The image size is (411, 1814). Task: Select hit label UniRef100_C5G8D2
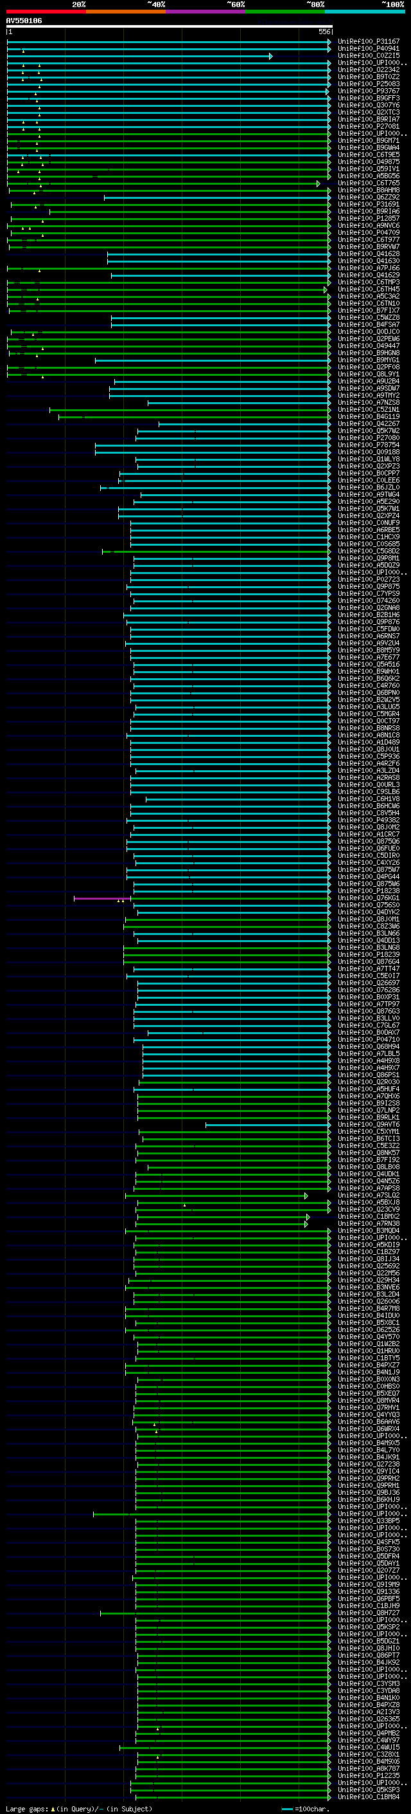[369, 551]
